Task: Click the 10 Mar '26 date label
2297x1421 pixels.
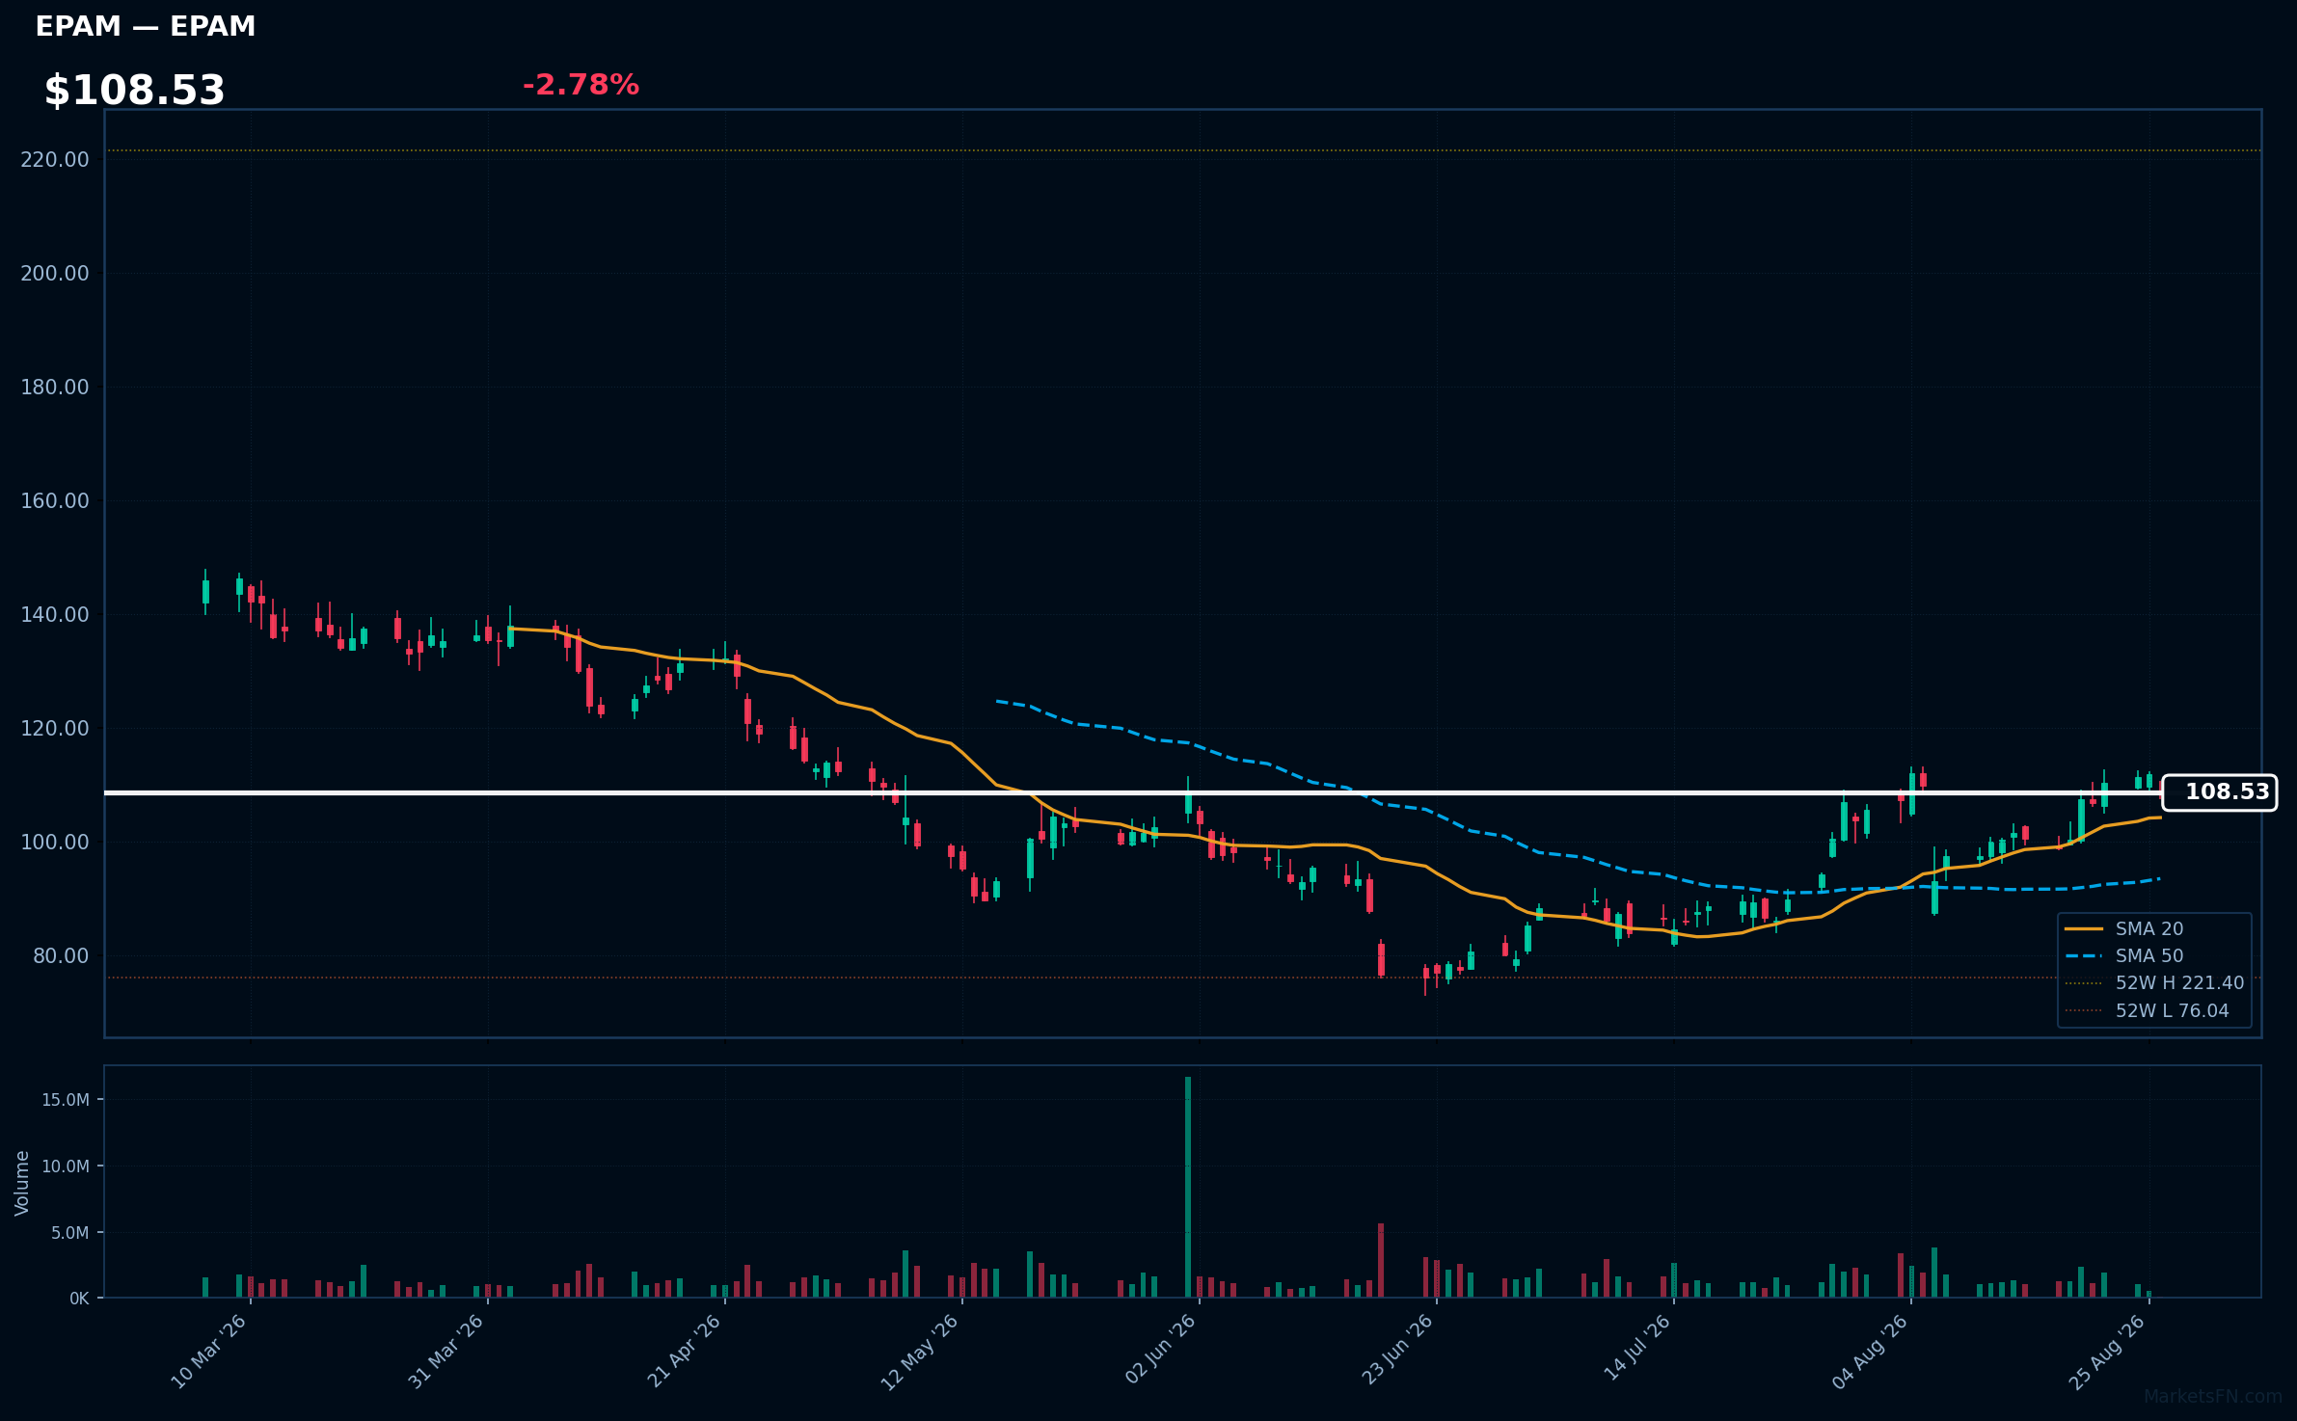Action: pos(209,1352)
